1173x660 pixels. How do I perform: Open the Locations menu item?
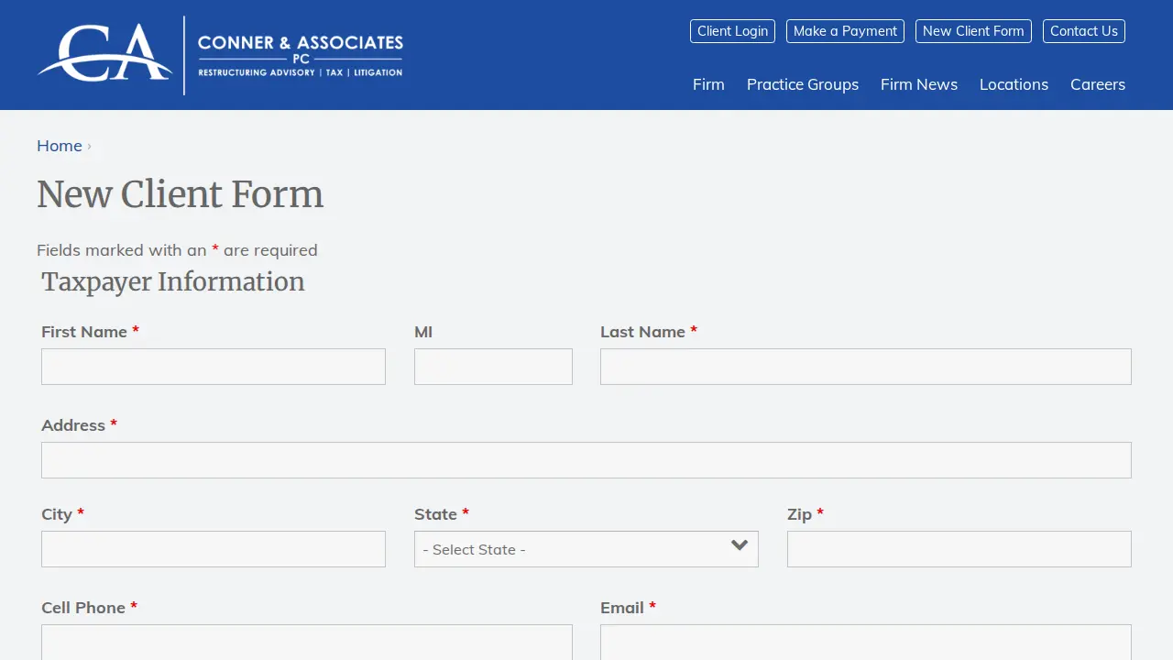point(1014,84)
